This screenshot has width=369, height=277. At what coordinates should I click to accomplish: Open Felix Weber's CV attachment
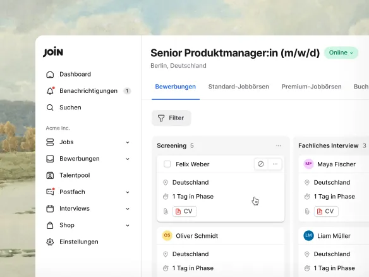pos(184,211)
